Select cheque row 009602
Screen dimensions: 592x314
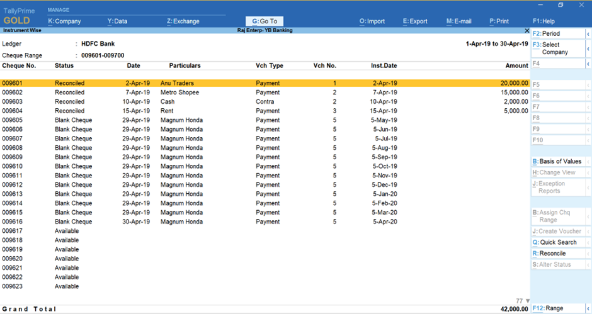265,93
